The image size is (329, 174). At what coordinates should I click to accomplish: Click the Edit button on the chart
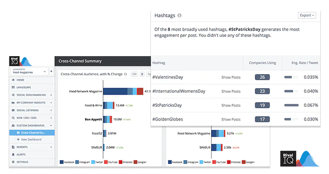point(135,74)
